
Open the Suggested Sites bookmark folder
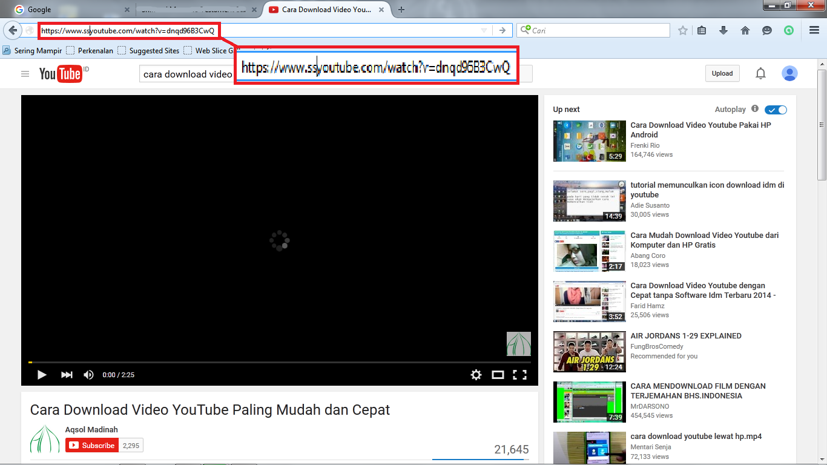[153, 50]
